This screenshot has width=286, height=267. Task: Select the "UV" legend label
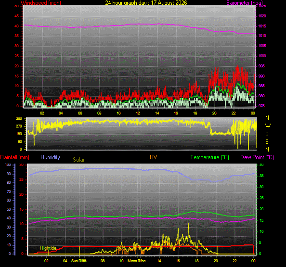point(153,157)
